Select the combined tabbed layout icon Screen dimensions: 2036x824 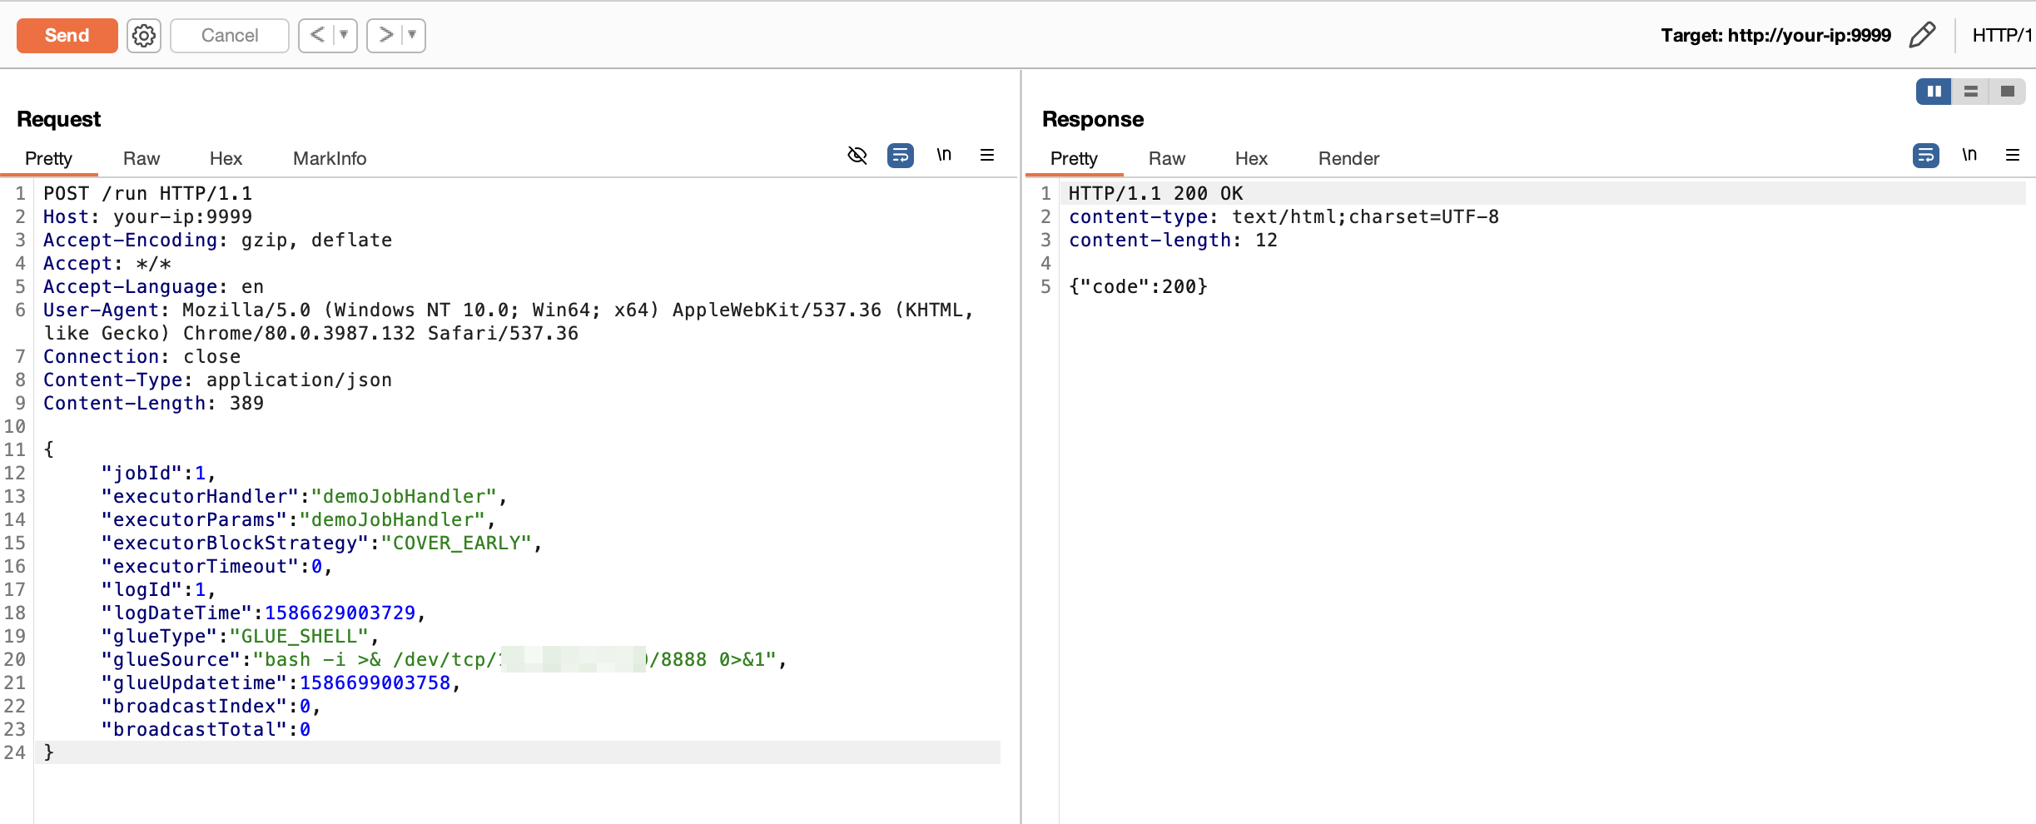pyautogui.click(x=2007, y=92)
